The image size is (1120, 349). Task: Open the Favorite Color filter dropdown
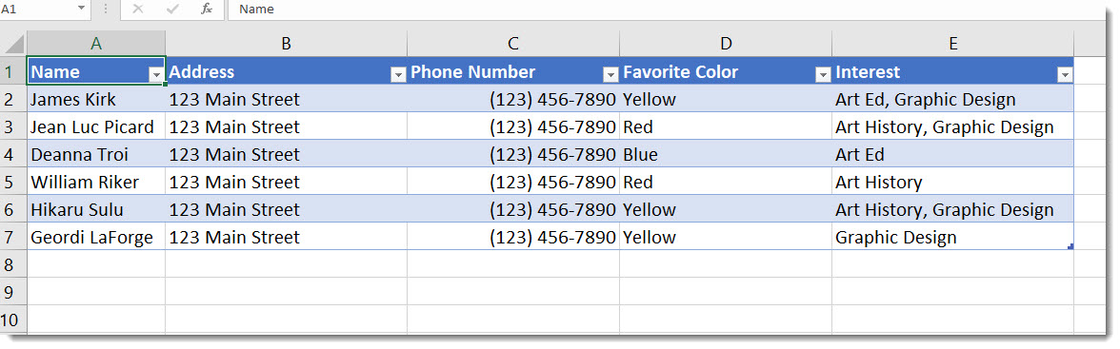click(x=823, y=74)
